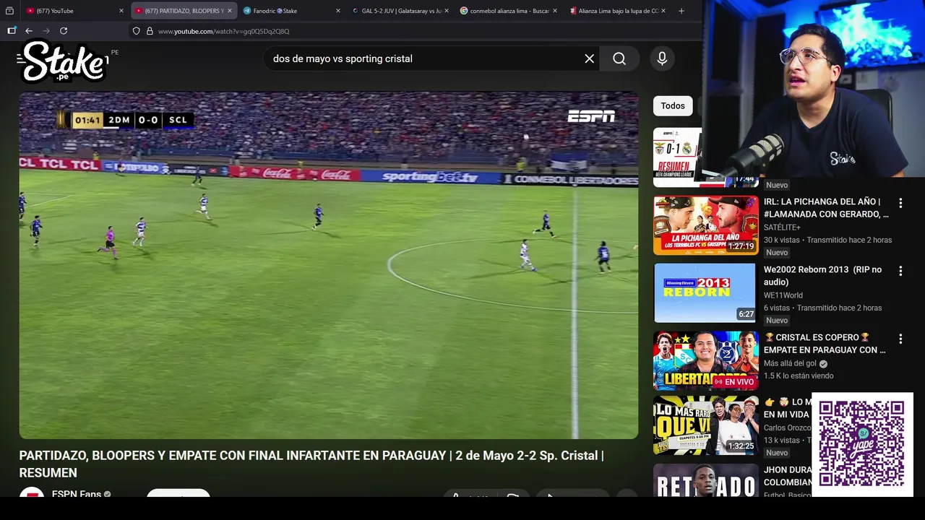The width and height of the screenshot is (925, 520).
Task: Open the SATÉLITE+ channel link
Action: 782,227
